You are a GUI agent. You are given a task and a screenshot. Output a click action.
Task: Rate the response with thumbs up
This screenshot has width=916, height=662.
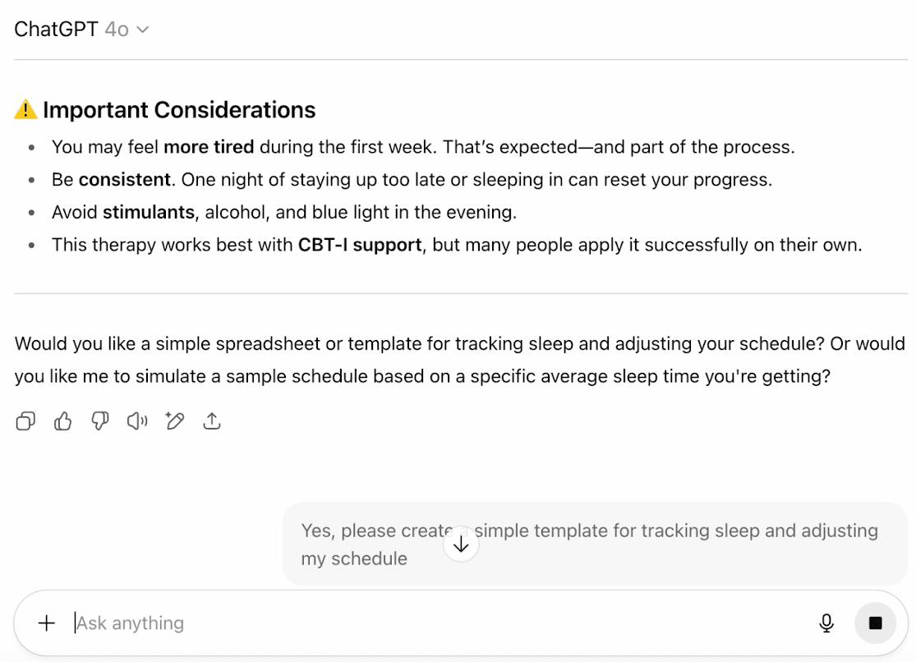62,421
